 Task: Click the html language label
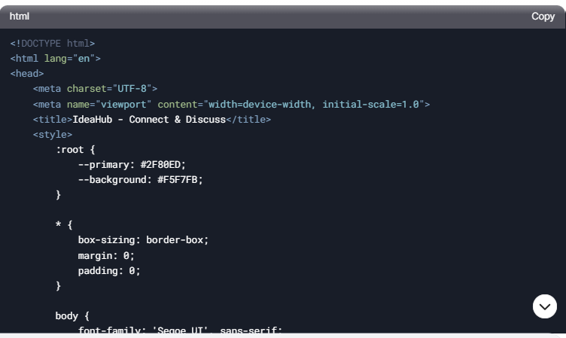pos(20,17)
